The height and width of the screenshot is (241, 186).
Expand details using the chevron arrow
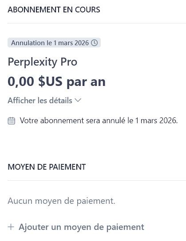tap(78, 100)
